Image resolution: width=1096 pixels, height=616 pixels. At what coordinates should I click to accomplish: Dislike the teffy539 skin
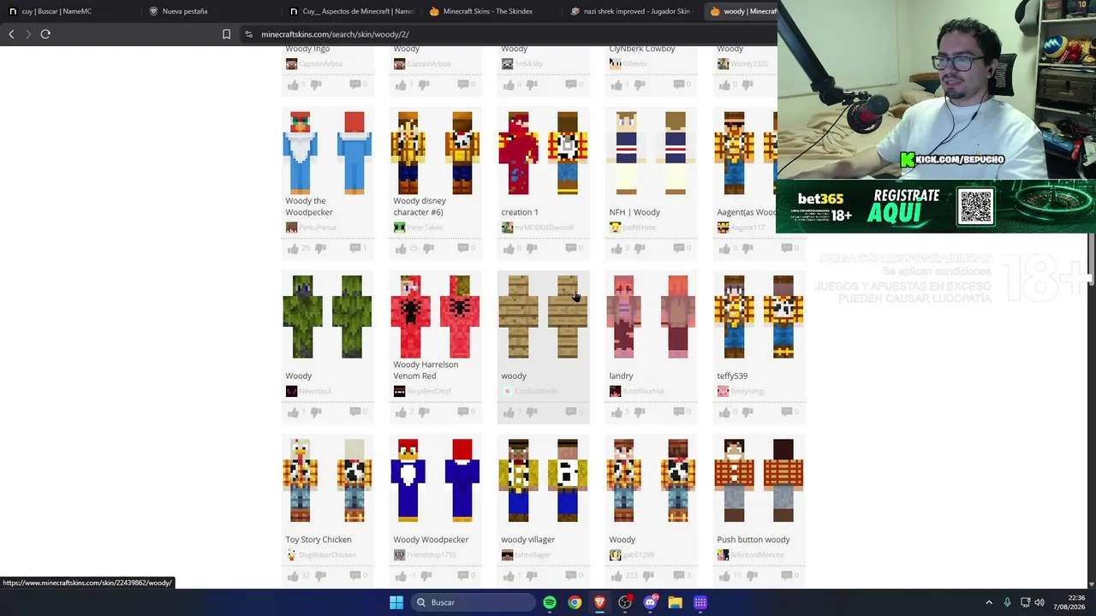pyautogui.click(x=747, y=412)
